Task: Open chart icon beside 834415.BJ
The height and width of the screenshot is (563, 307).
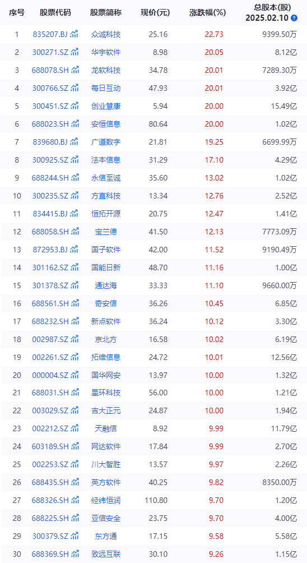Action: [x=75, y=214]
